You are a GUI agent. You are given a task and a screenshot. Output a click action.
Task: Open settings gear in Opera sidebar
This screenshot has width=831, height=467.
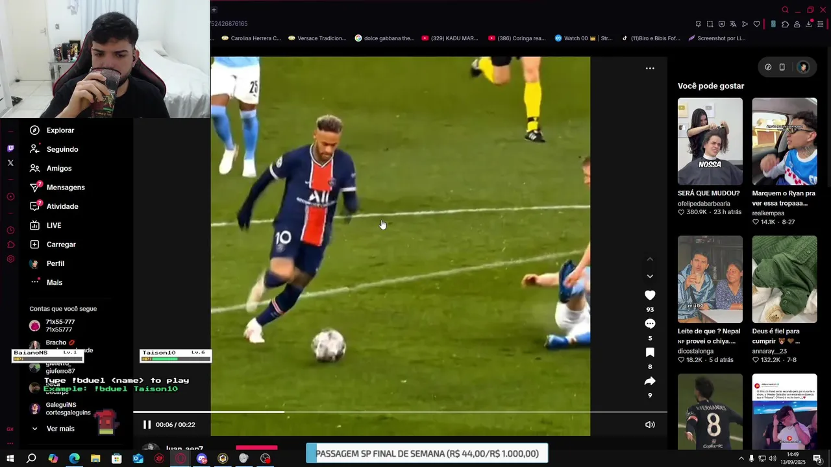(x=10, y=259)
